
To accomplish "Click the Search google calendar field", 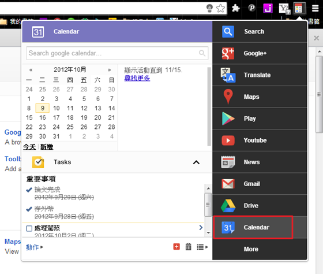I will click(117, 53).
